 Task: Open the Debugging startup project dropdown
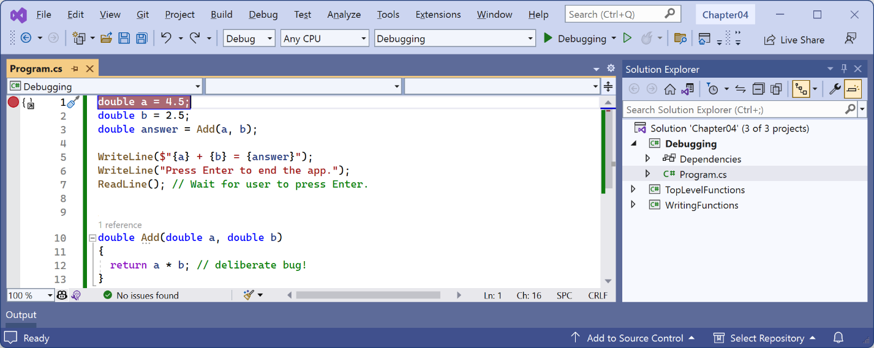[454, 39]
